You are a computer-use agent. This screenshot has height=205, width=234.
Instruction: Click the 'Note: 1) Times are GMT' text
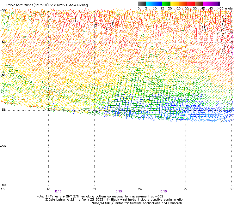pyautogui.click(x=53, y=196)
